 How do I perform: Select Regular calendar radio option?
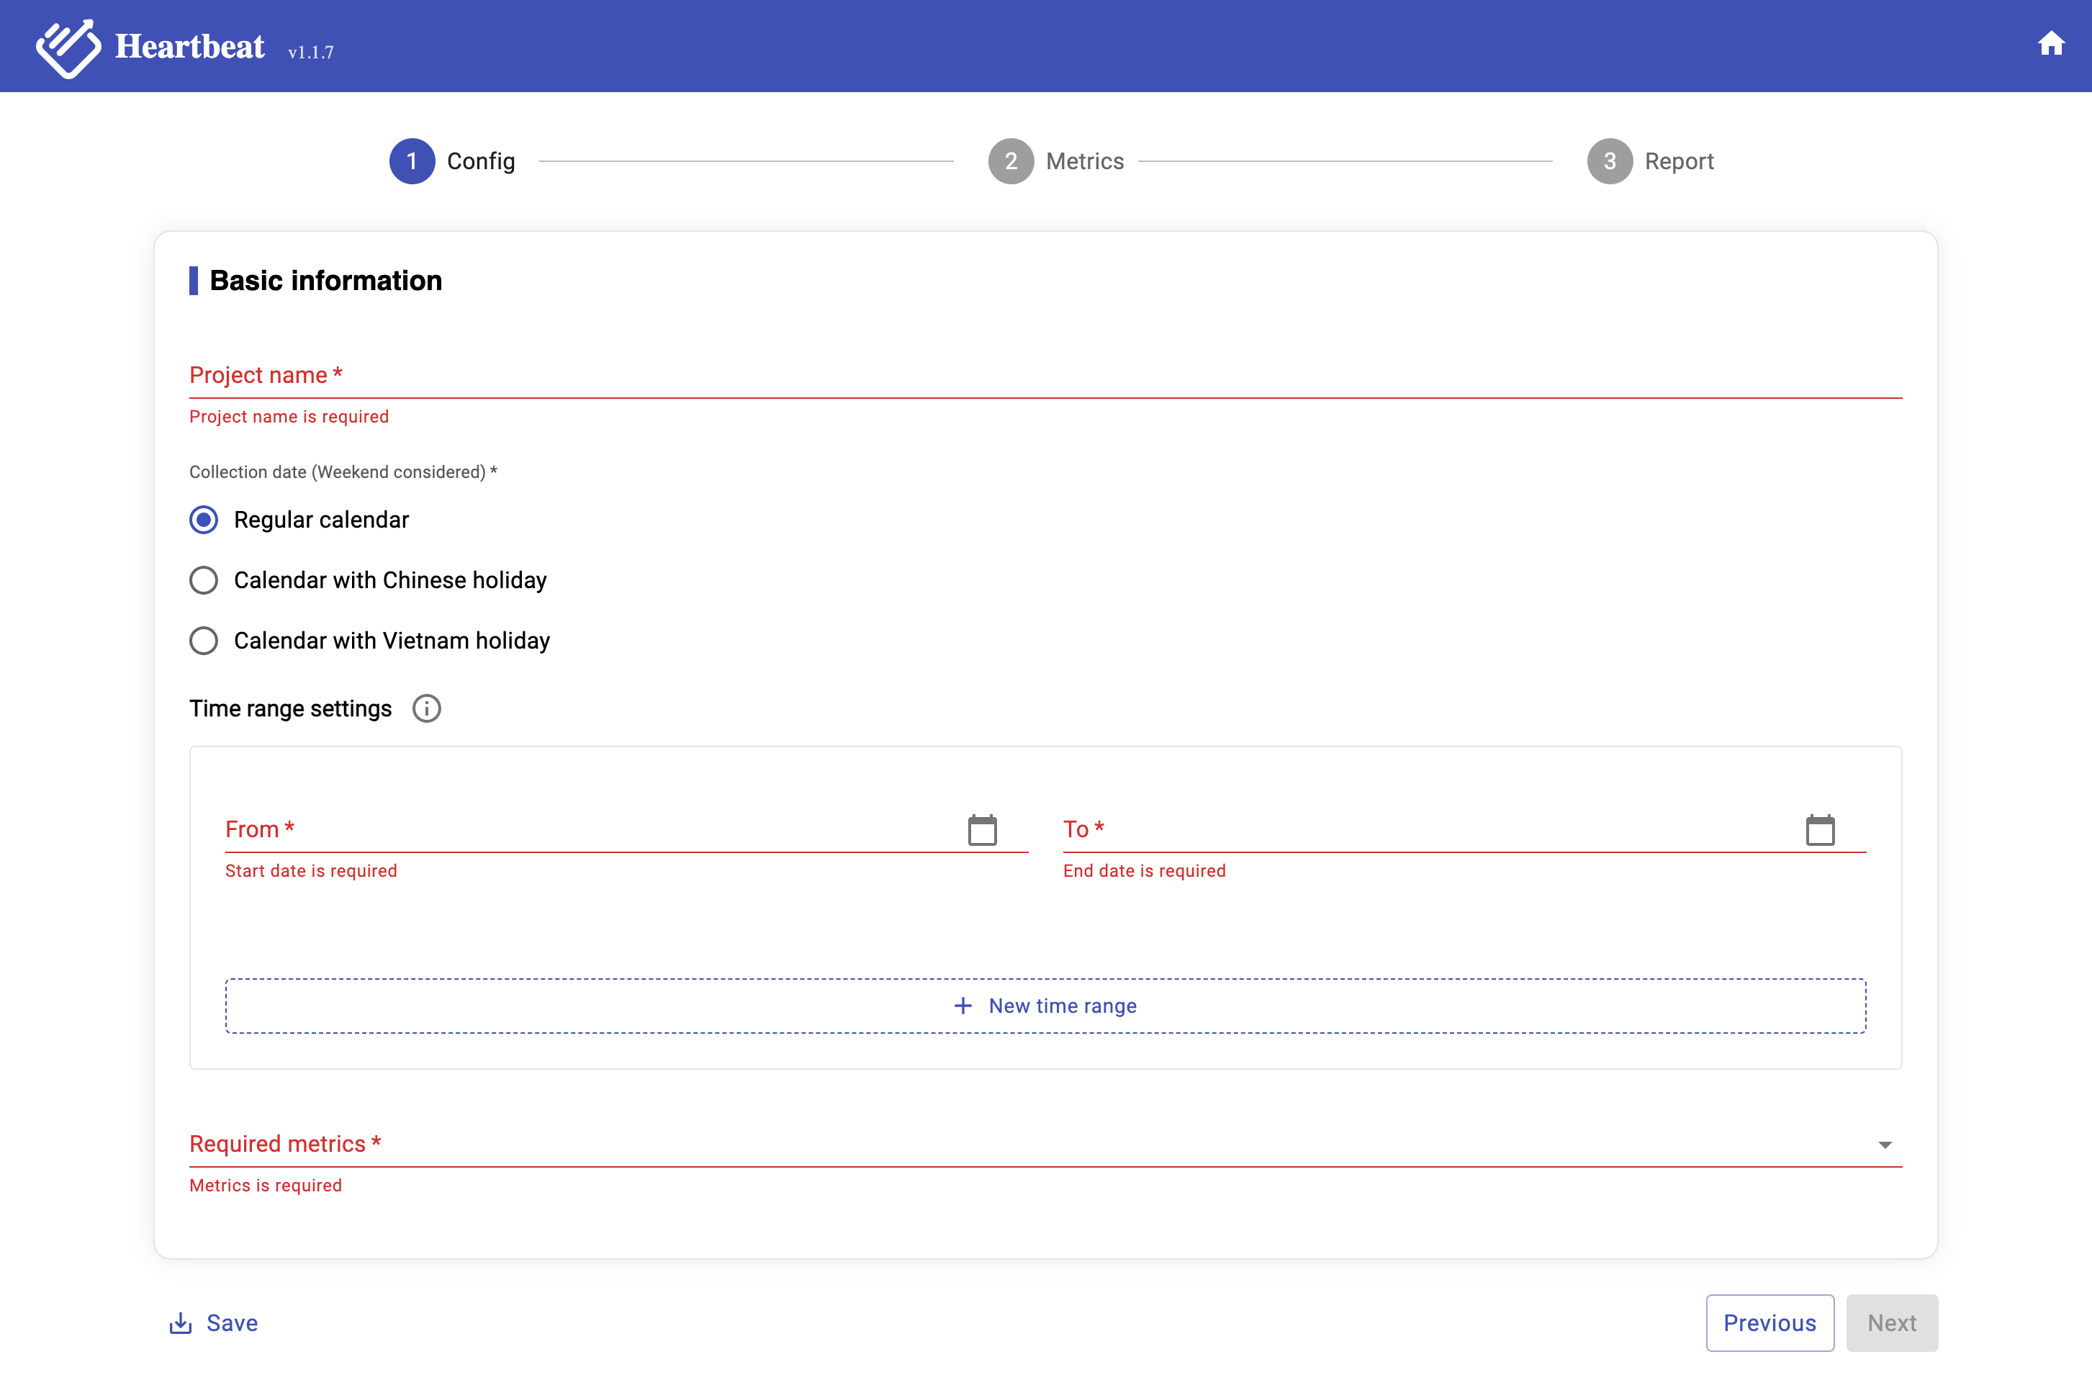[204, 520]
